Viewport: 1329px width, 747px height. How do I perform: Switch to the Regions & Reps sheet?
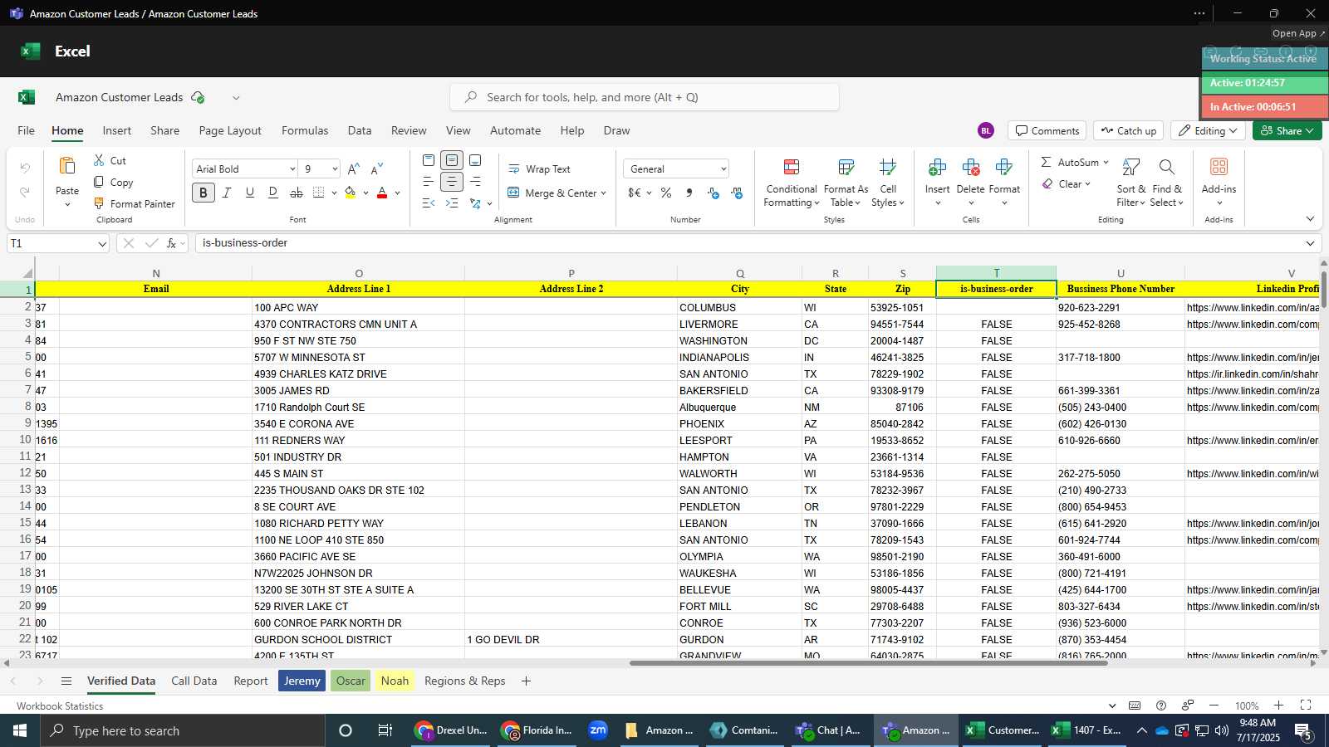pos(465,681)
